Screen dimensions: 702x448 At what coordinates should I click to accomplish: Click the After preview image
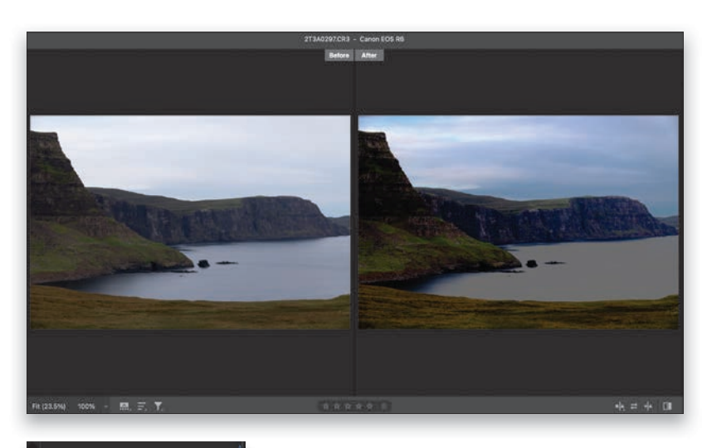[518, 222]
